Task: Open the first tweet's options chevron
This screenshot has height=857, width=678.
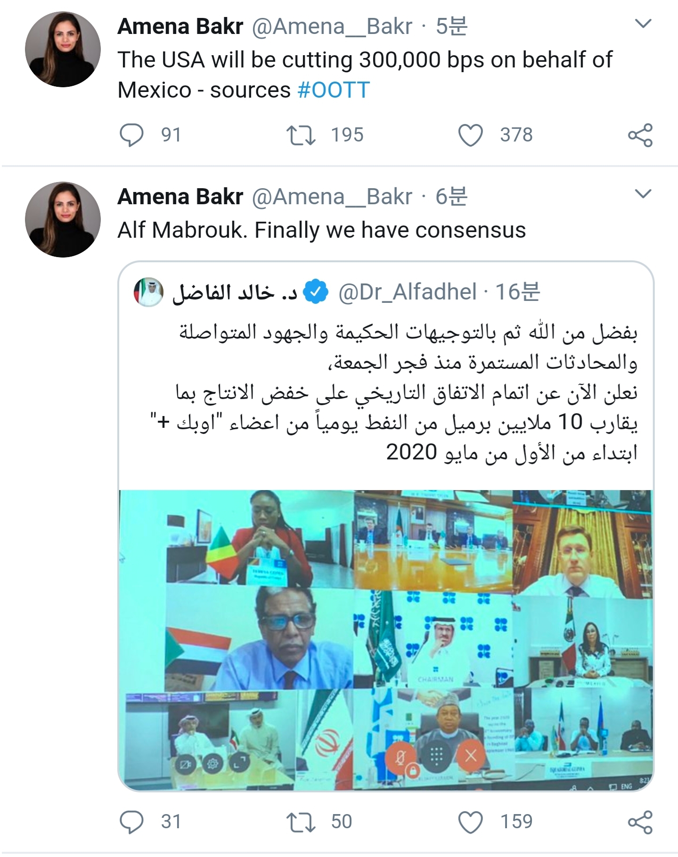Action: point(643,24)
